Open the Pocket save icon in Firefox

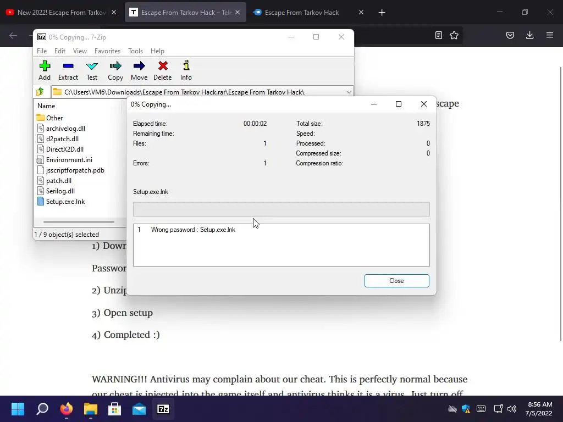click(510, 35)
